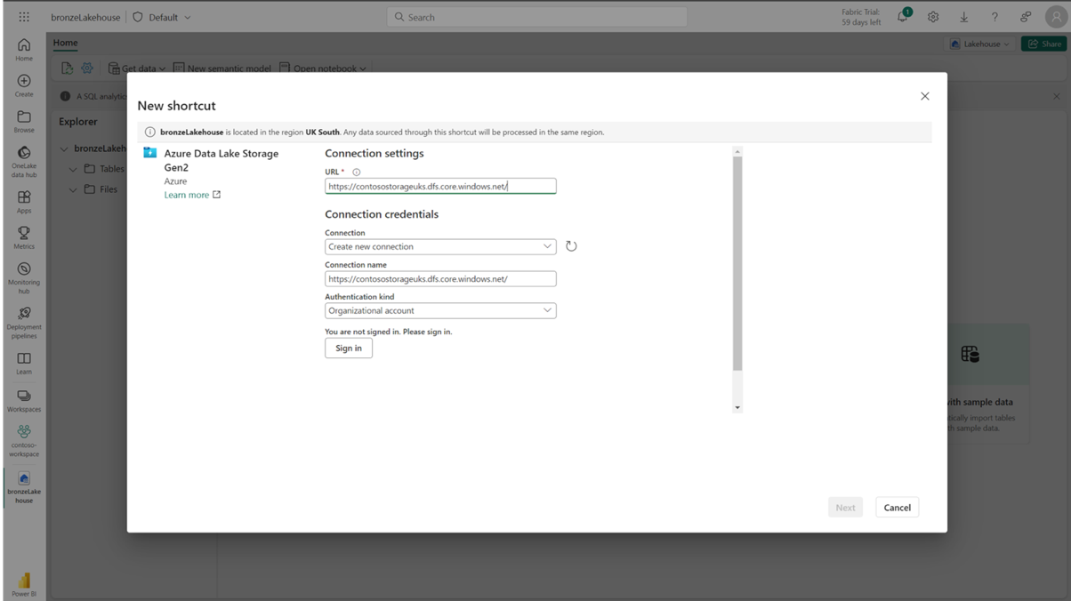Open settings gear icon

(x=933, y=17)
